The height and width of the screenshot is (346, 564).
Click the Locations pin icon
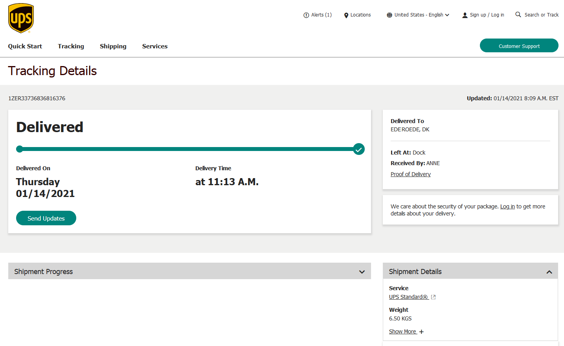tap(346, 15)
